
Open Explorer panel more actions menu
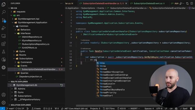61,3
